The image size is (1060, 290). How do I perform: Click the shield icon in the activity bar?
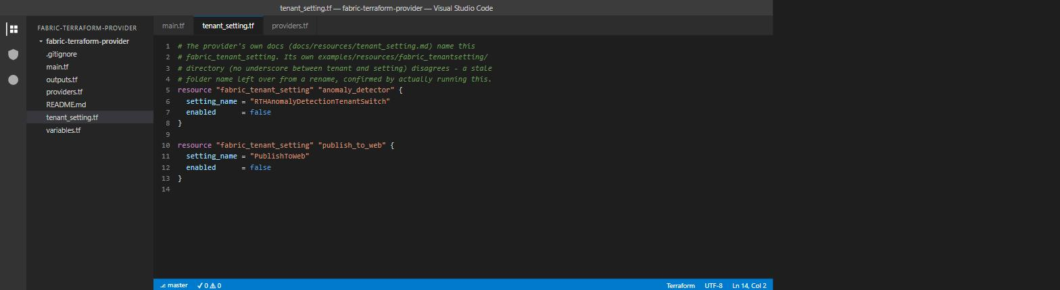13,54
